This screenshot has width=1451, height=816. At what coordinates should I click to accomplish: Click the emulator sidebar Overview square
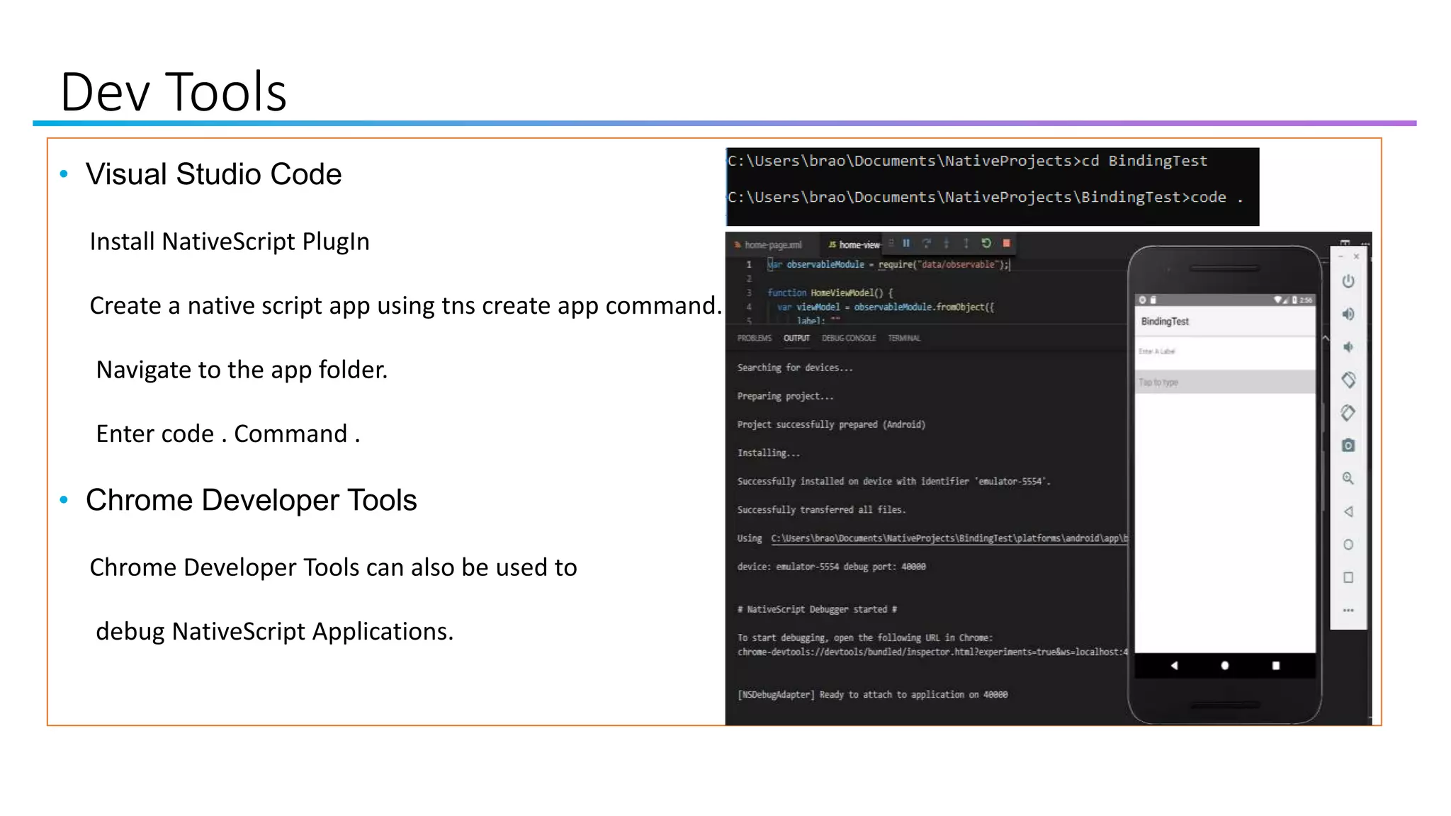click(x=1348, y=577)
